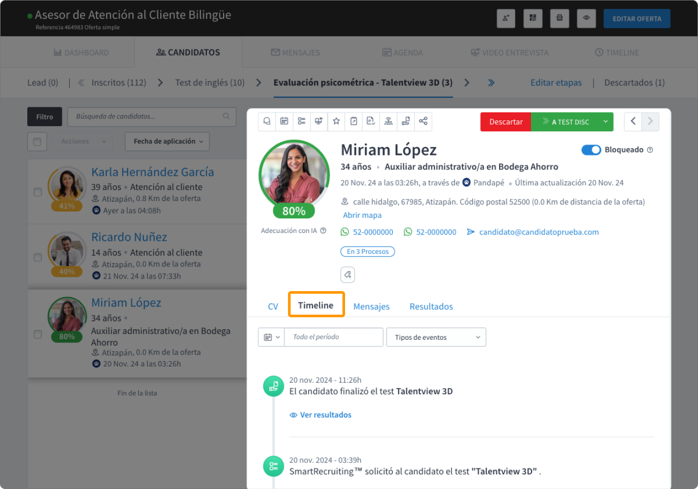
Task: Check the box next to Karla Hernández García
Action: [38, 192]
